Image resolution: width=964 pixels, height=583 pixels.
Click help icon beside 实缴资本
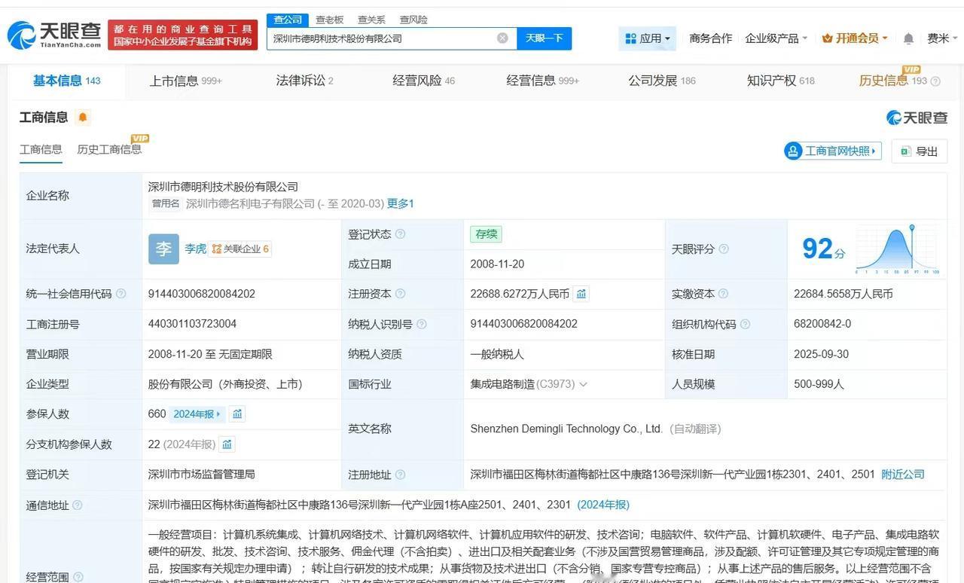click(x=724, y=294)
